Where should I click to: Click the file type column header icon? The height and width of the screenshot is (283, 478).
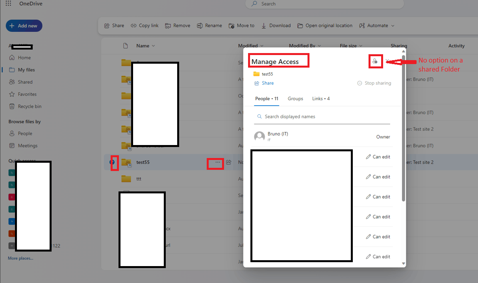click(x=126, y=46)
